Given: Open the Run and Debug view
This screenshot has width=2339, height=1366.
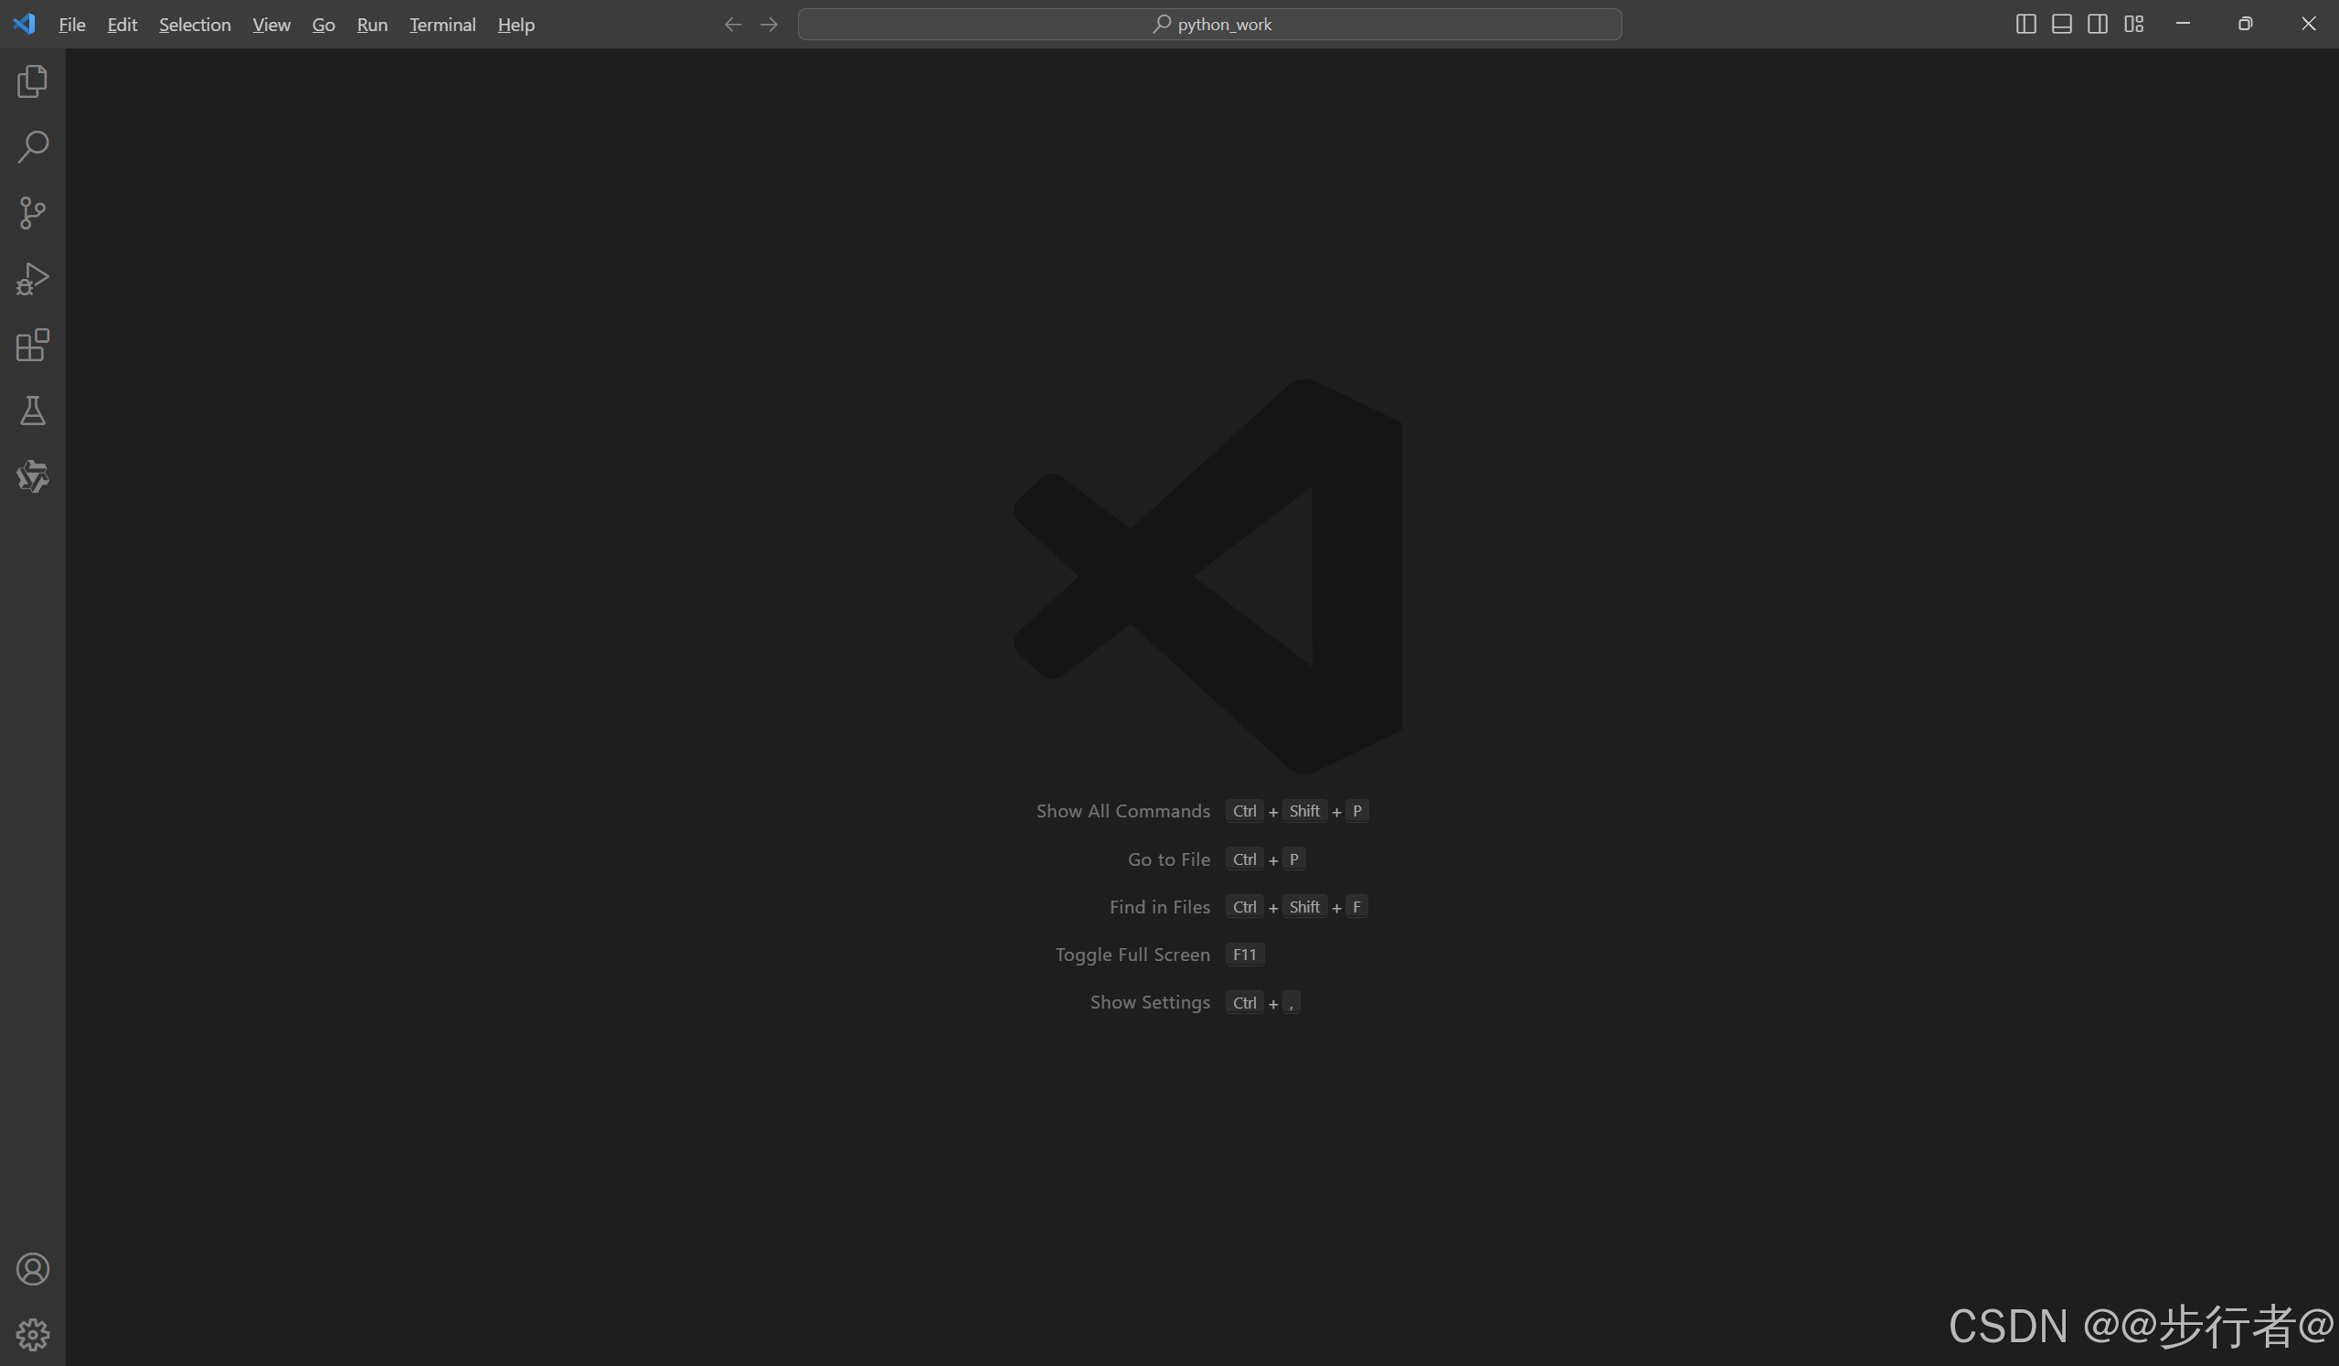Looking at the screenshot, I should point(33,279).
